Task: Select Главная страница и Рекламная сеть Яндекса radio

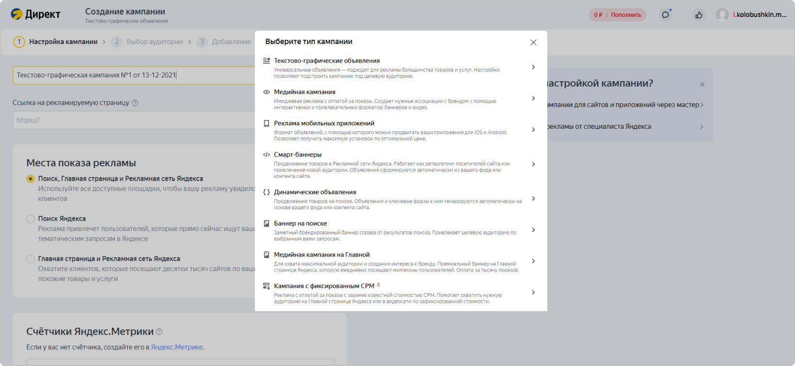Action: point(31,259)
